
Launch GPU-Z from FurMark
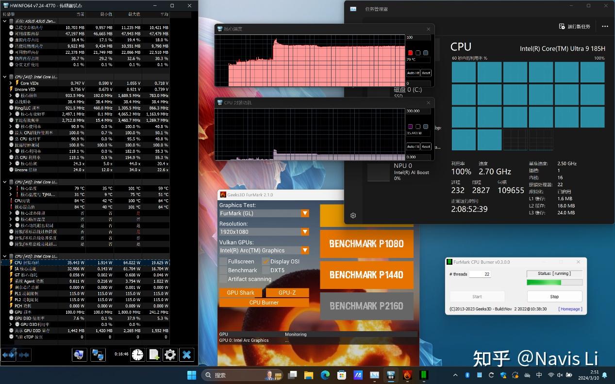(287, 292)
